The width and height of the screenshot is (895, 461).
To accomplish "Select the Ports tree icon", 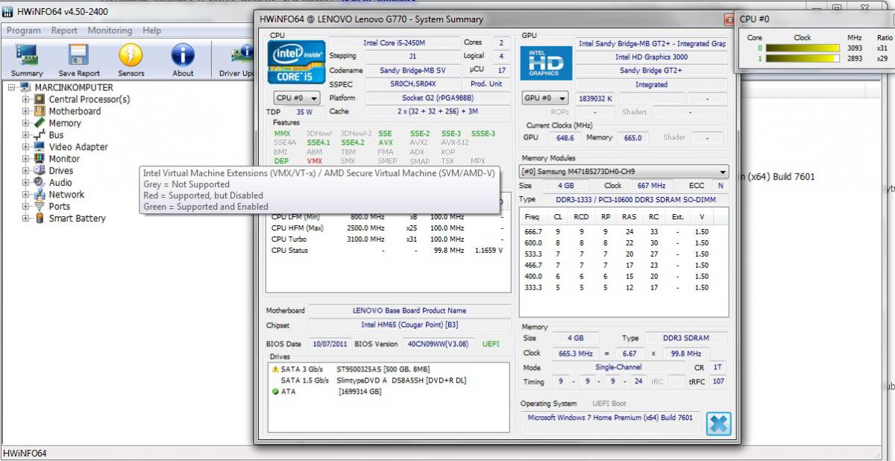I will 40,207.
